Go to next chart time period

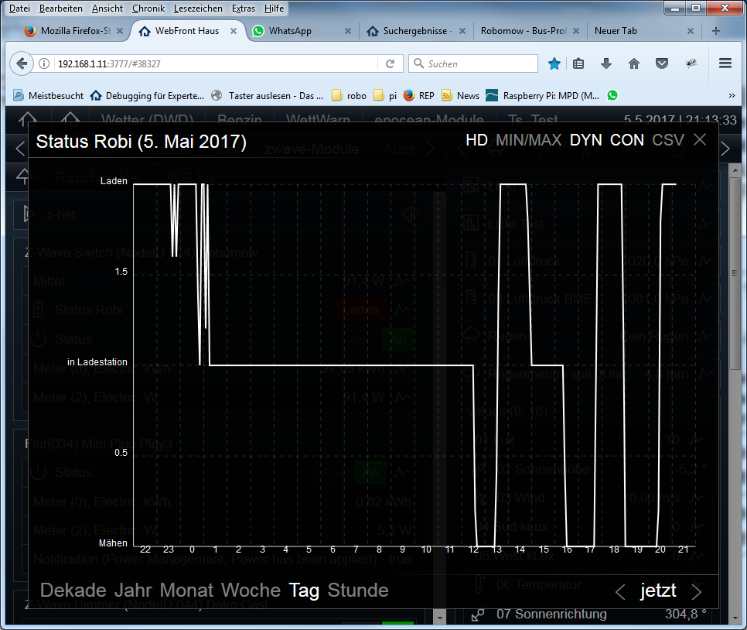(x=697, y=592)
